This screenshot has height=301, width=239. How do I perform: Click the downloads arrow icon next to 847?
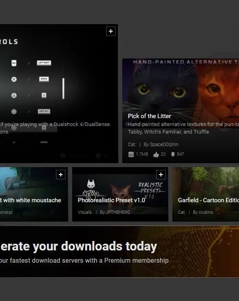pos(173,154)
